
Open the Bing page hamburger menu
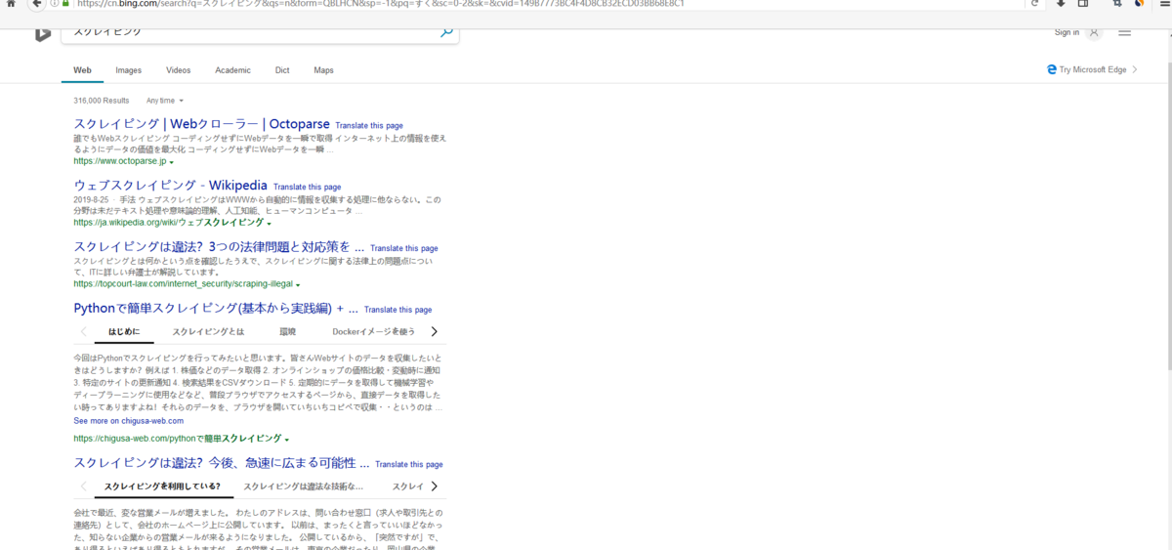[x=1124, y=32]
